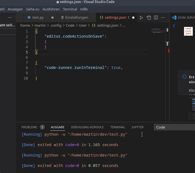Image resolution: width=195 pixels, height=173 pixels.
Task: Open the sidebar more actions ellipsis
Action: click(x=9, y=18)
